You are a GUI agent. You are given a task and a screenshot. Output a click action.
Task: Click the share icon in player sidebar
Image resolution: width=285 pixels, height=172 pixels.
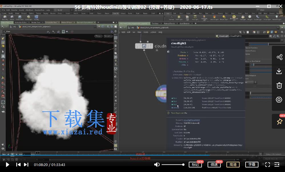(279, 57)
